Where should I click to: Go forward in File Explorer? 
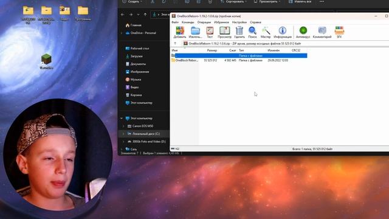point(131,15)
